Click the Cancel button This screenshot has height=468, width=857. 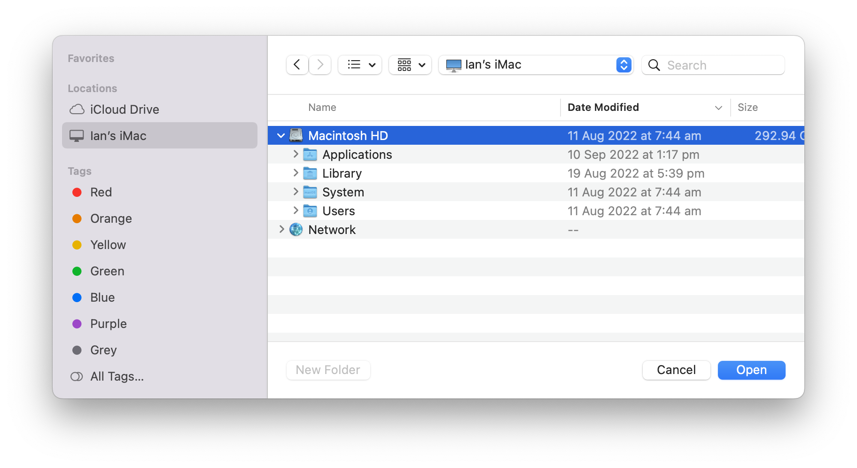(x=676, y=370)
